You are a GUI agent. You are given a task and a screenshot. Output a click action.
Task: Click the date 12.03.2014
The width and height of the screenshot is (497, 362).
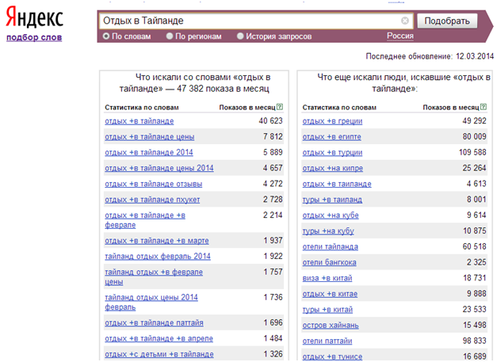pyautogui.click(x=475, y=56)
